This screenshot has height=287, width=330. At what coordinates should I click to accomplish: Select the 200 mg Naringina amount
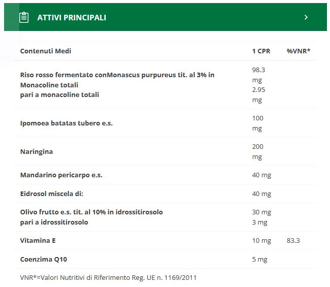pyautogui.click(x=258, y=151)
